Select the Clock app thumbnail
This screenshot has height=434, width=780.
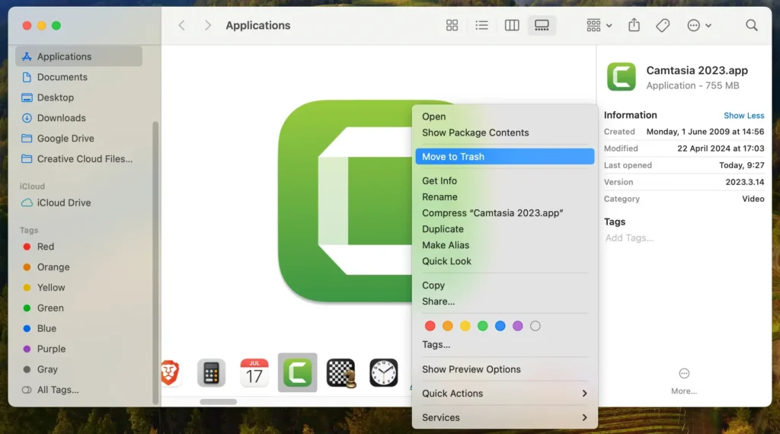(384, 372)
